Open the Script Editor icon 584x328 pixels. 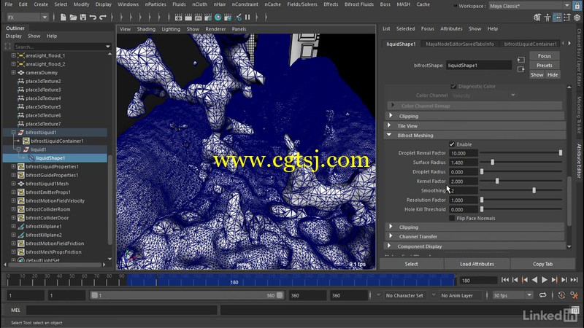575,310
